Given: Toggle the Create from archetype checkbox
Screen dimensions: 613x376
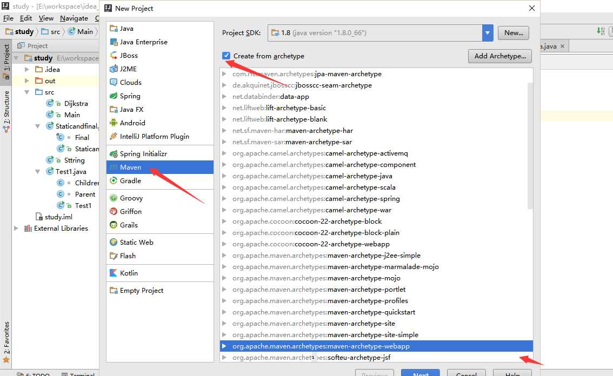Looking at the screenshot, I should click(226, 56).
